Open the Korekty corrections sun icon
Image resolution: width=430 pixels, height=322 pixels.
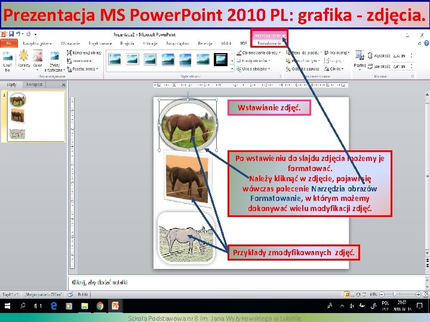24,59
